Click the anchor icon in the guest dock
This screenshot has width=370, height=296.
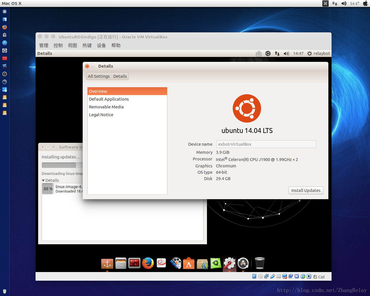(x=107, y=263)
